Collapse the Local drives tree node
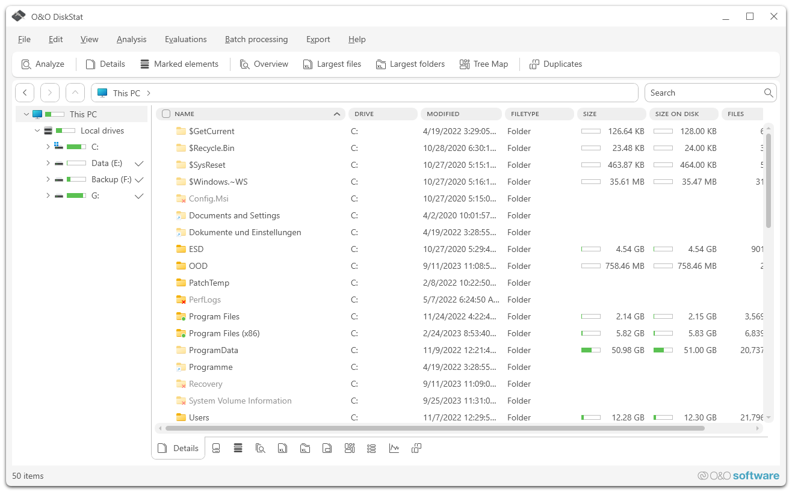The width and height of the screenshot is (792, 492). [x=37, y=131]
